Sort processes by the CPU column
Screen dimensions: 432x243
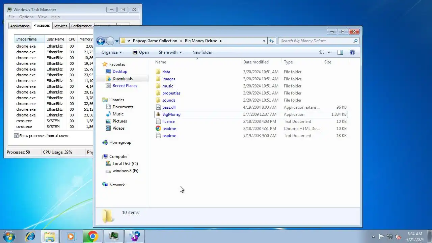(72, 39)
